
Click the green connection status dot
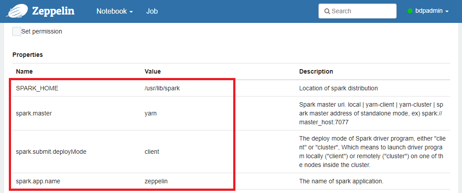tap(410, 11)
